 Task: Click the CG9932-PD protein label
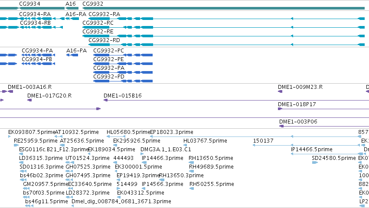pos(109,77)
